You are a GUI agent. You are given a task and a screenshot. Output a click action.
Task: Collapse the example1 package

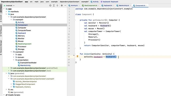[x=11, y=19]
